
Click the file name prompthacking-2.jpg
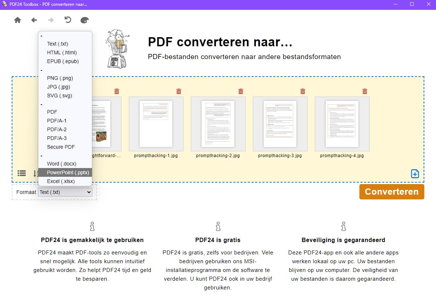pyautogui.click(x=218, y=156)
